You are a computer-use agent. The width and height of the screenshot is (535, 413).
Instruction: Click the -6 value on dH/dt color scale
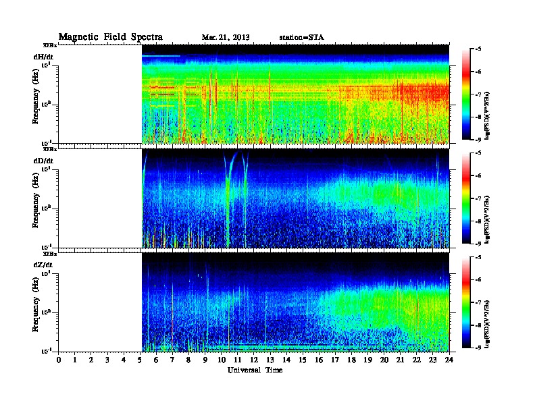[478, 72]
